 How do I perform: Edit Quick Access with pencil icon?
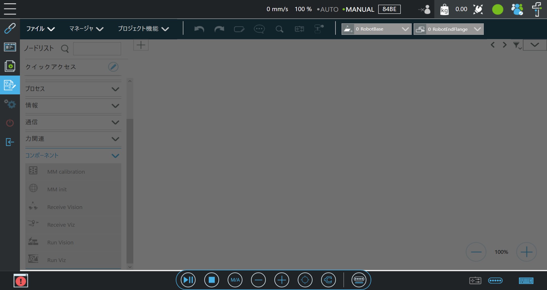click(x=113, y=67)
